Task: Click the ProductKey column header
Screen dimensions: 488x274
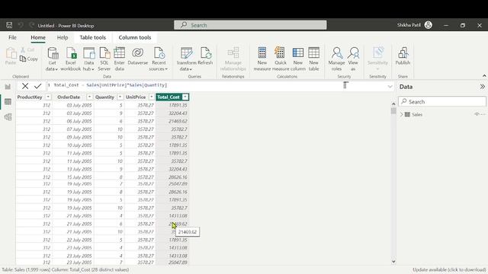Action: point(30,97)
